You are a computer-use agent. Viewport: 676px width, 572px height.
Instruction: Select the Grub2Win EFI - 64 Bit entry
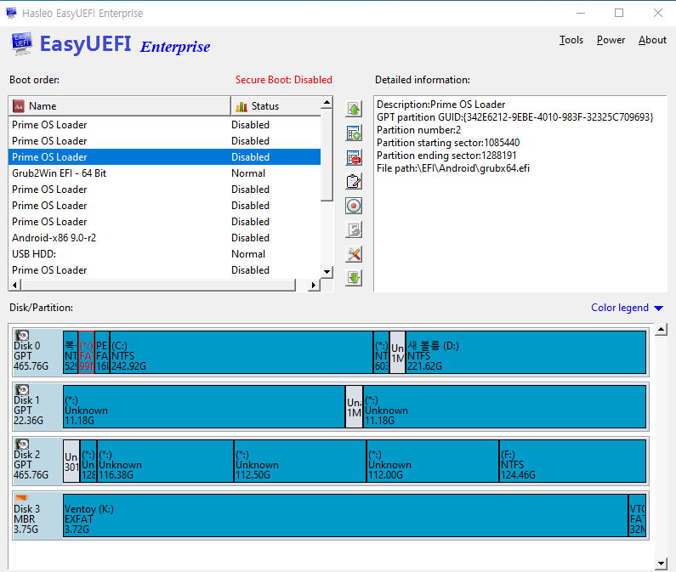(x=164, y=173)
